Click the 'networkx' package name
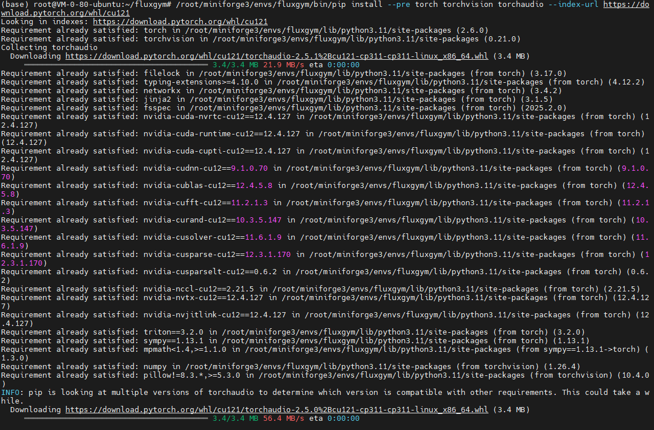Viewport: 654px width, 430px height. point(162,90)
